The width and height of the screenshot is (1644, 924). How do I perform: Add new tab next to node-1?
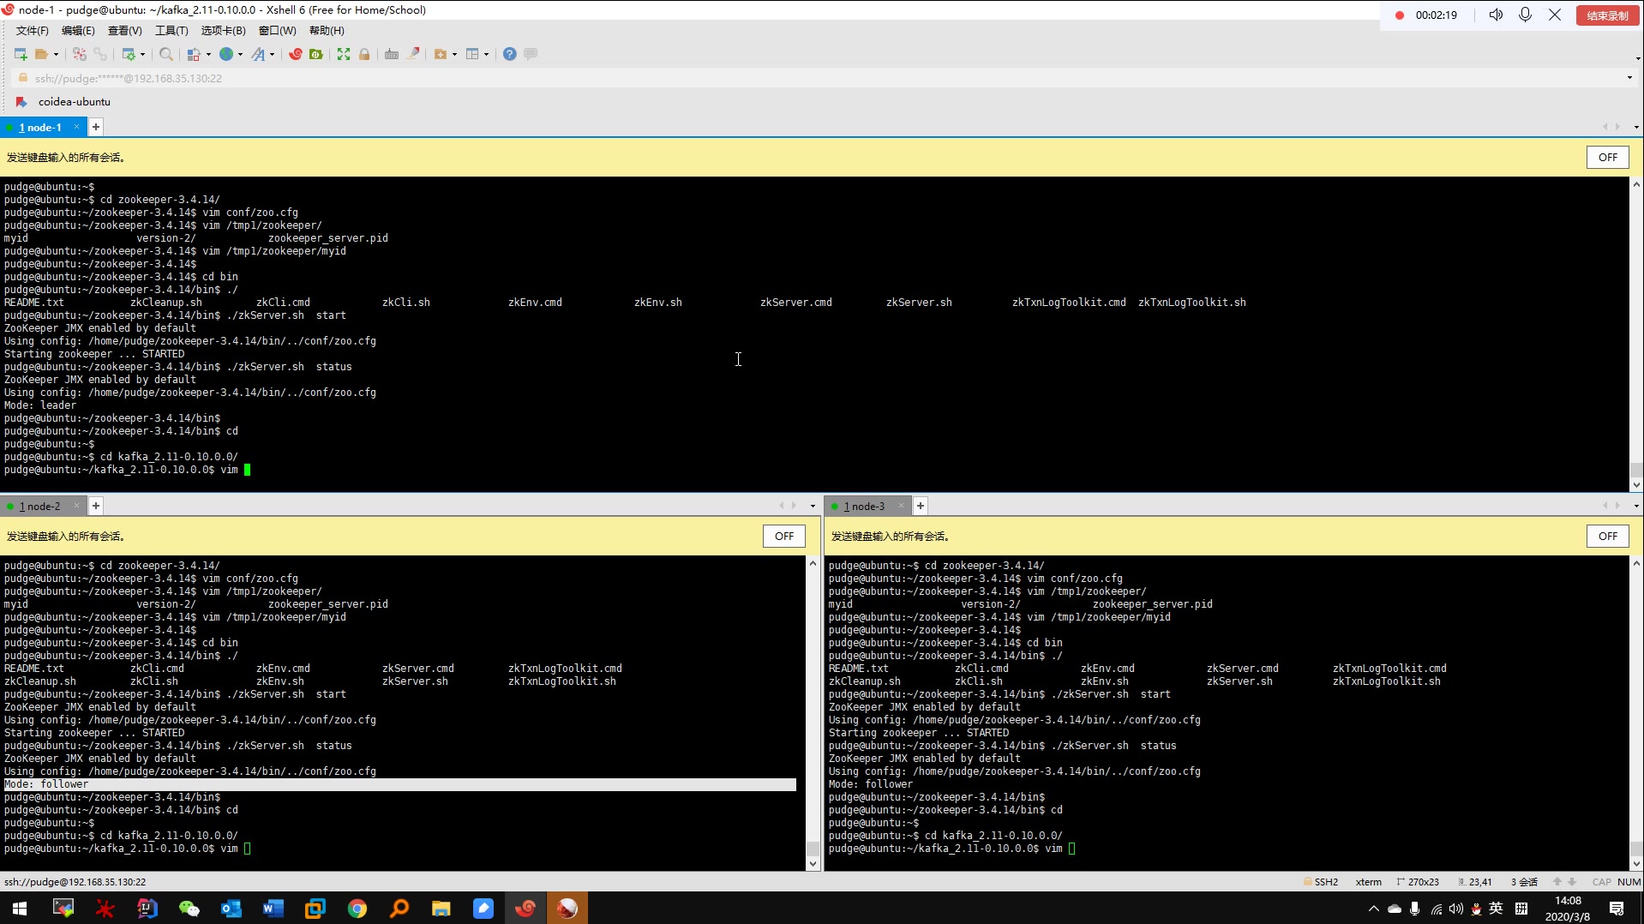click(x=96, y=127)
